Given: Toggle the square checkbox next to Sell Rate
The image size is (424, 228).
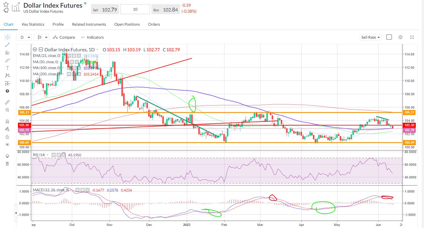Looking at the screenshot, I should coord(389,37).
